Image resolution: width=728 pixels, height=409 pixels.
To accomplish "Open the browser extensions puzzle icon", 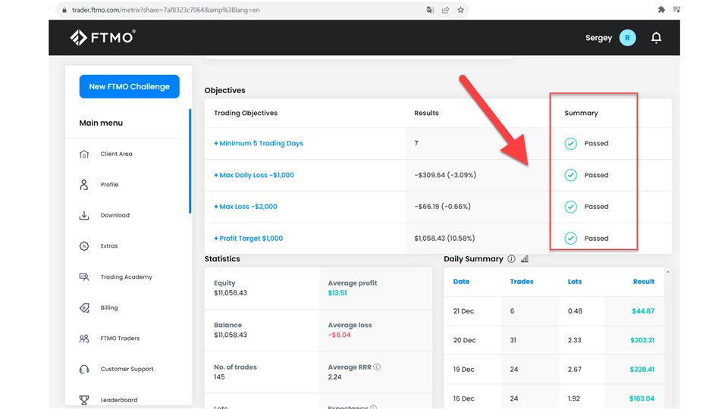I will pyautogui.click(x=661, y=9).
